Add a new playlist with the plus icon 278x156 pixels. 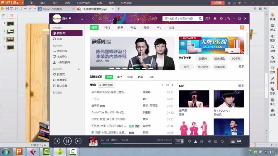pos(79,69)
